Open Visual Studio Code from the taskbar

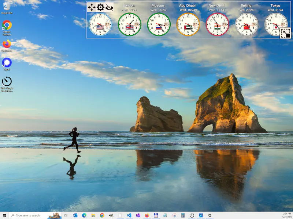pyautogui.click(x=129, y=215)
